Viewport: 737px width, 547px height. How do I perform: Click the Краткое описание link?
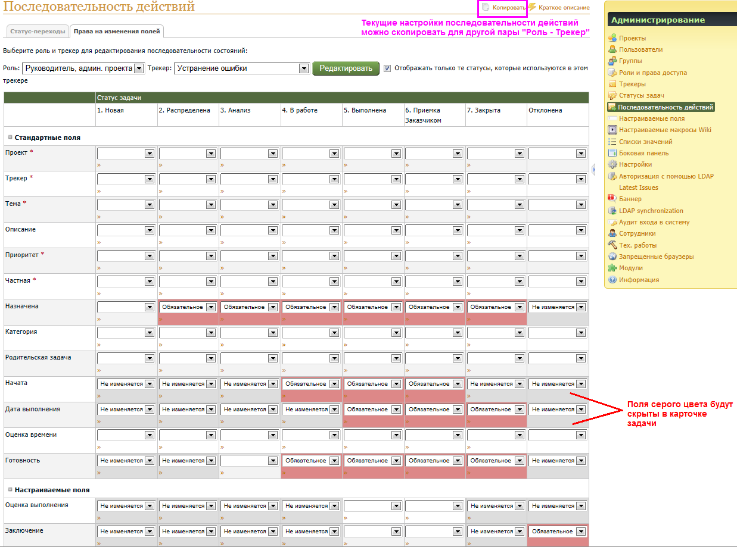tap(564, 8)
